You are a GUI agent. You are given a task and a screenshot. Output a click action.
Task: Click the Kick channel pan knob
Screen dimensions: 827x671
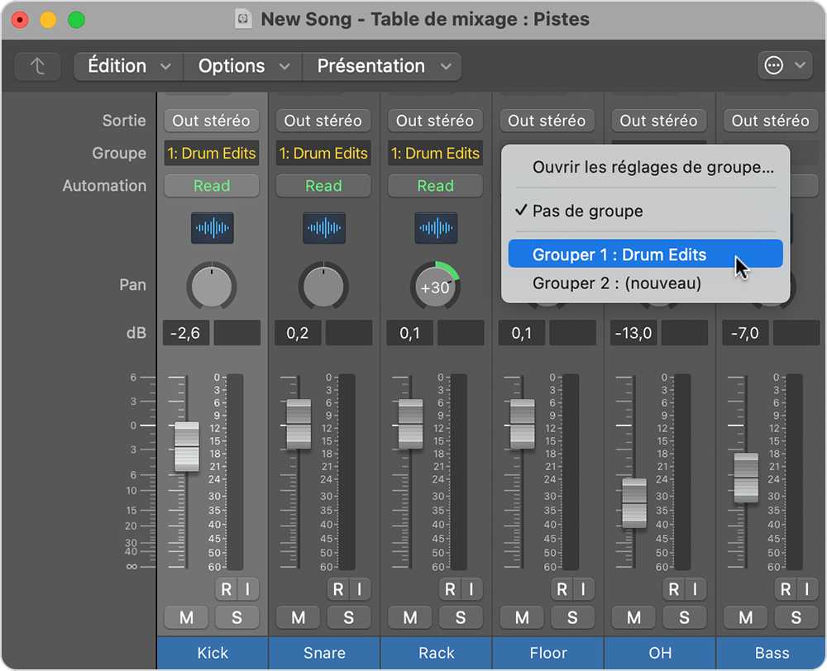point(212,285)
